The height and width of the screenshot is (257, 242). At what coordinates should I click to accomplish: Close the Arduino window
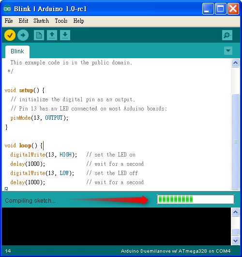pyautogui.click(x=233, y=9)
